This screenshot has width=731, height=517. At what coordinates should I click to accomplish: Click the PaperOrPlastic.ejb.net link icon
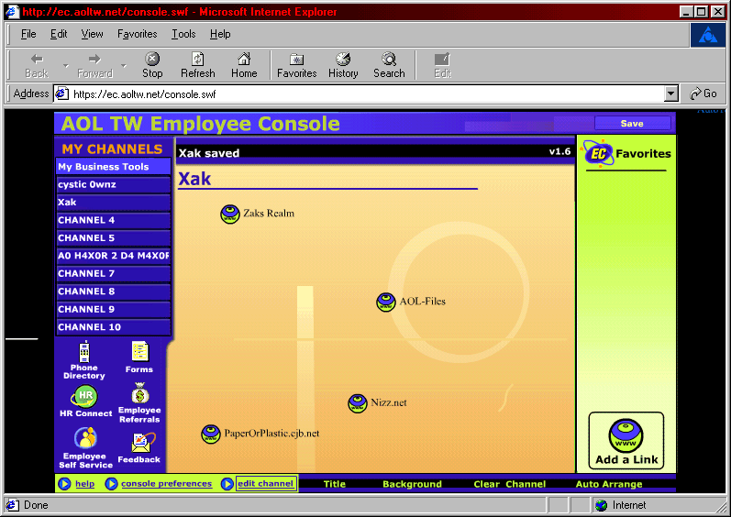[211, 434]
